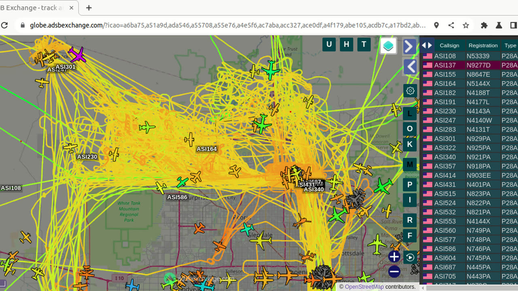Toggle the R map button
This screenshot has width=518, height=291.
[410, 220]
